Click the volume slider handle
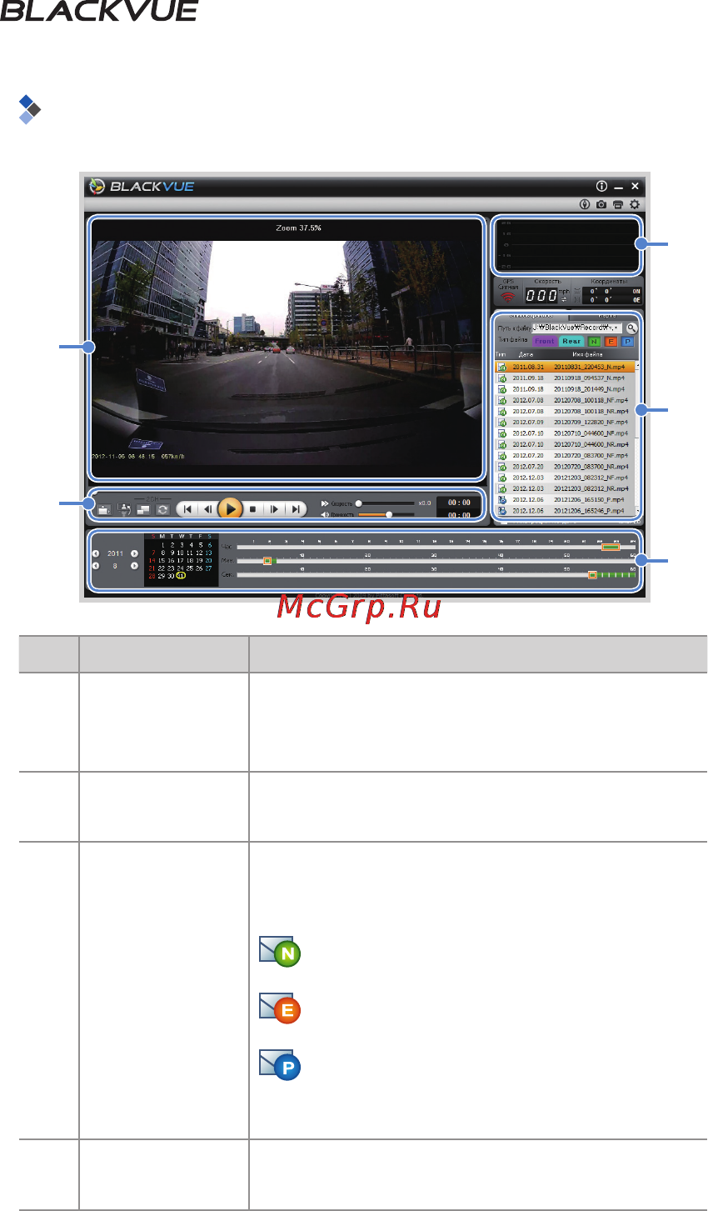 (389, 514)
